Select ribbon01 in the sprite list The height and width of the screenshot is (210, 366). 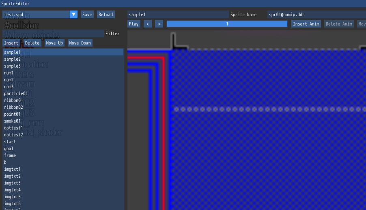point(63,100)
